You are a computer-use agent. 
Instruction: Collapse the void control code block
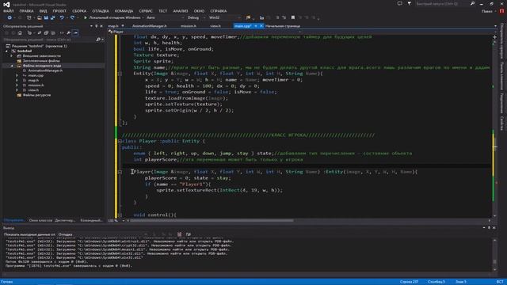[x=120, y=215]
